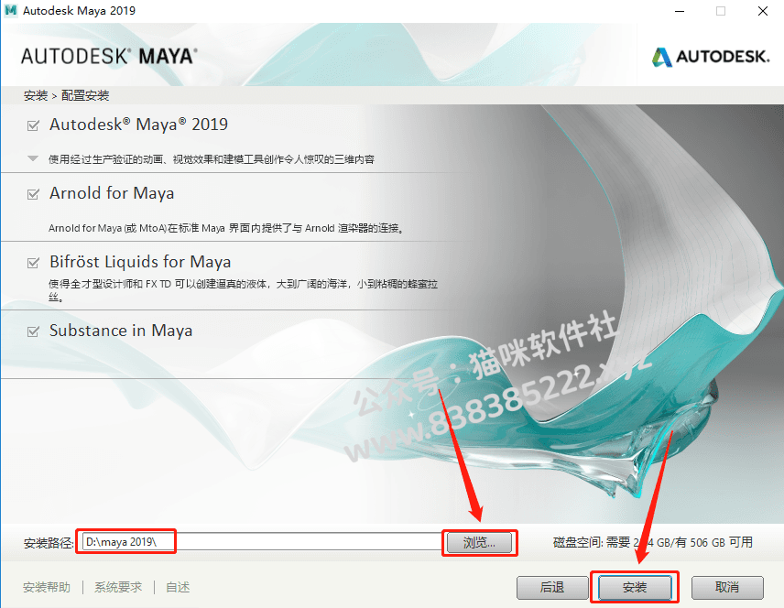Close the Autodesk Maya 2019 installer window
Image resolution: width=784 pixels, height=608 pixels.
pos(763,11)
